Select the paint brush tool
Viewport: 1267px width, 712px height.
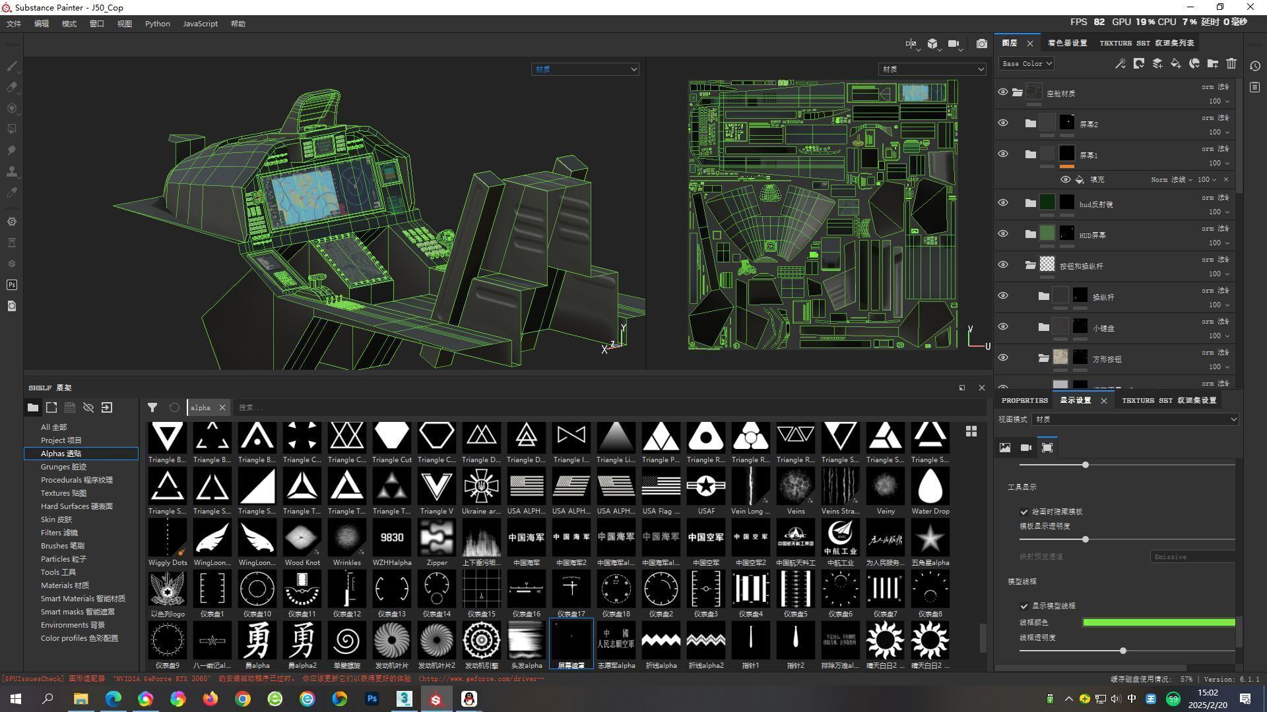click(x=12, y=66)
